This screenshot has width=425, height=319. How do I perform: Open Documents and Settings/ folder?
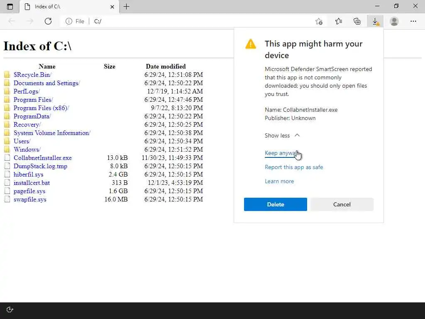click(46, 83)
